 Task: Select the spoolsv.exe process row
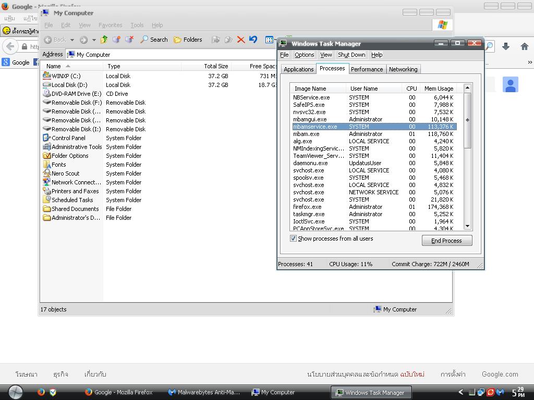click(x=373, y=178)
